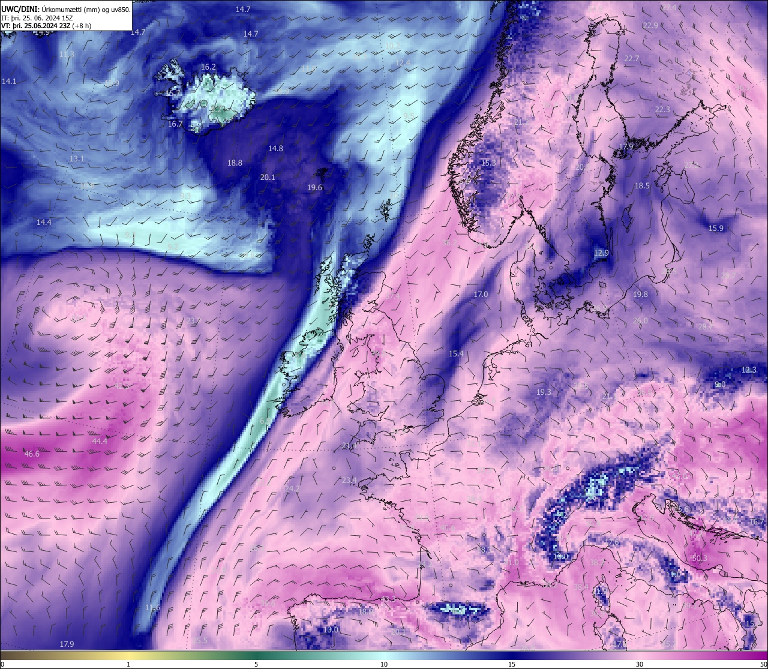The width and height of the screenshot is (768, 669).
Task: Click the 19.3 value on the map
Action: 543,392
